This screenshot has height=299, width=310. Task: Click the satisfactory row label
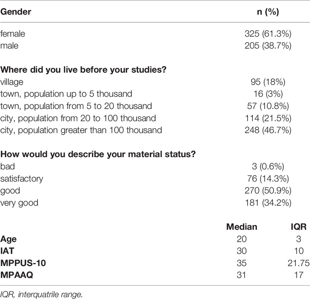[x=22, y=179]
